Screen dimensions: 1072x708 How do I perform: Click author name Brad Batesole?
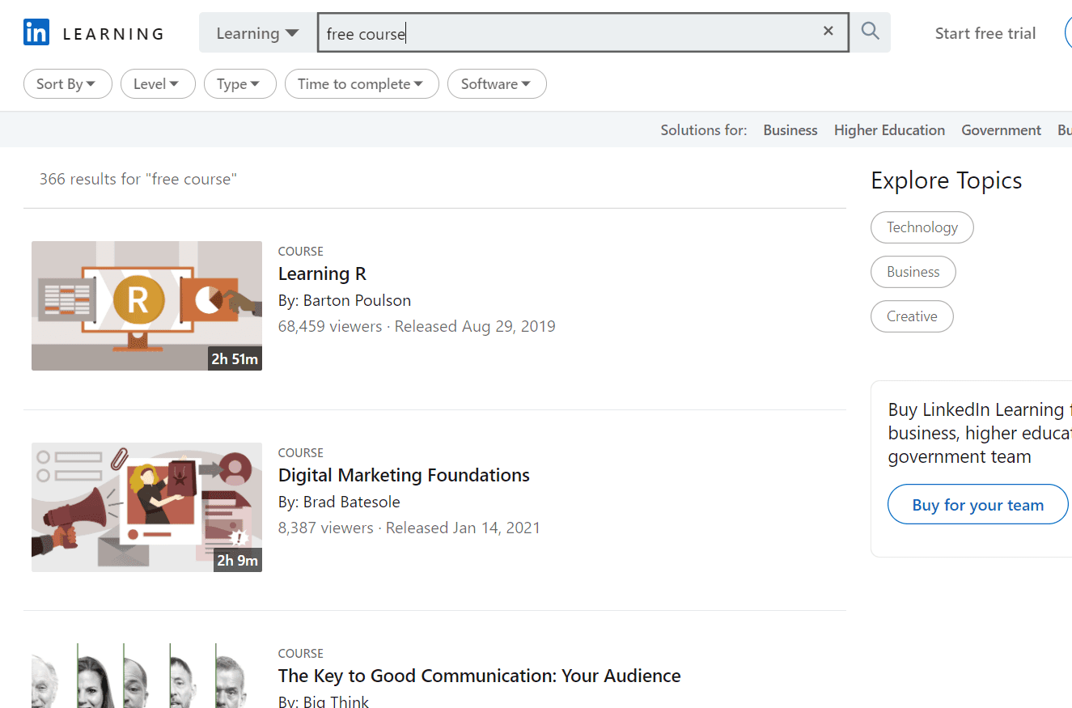pos(351,502)
